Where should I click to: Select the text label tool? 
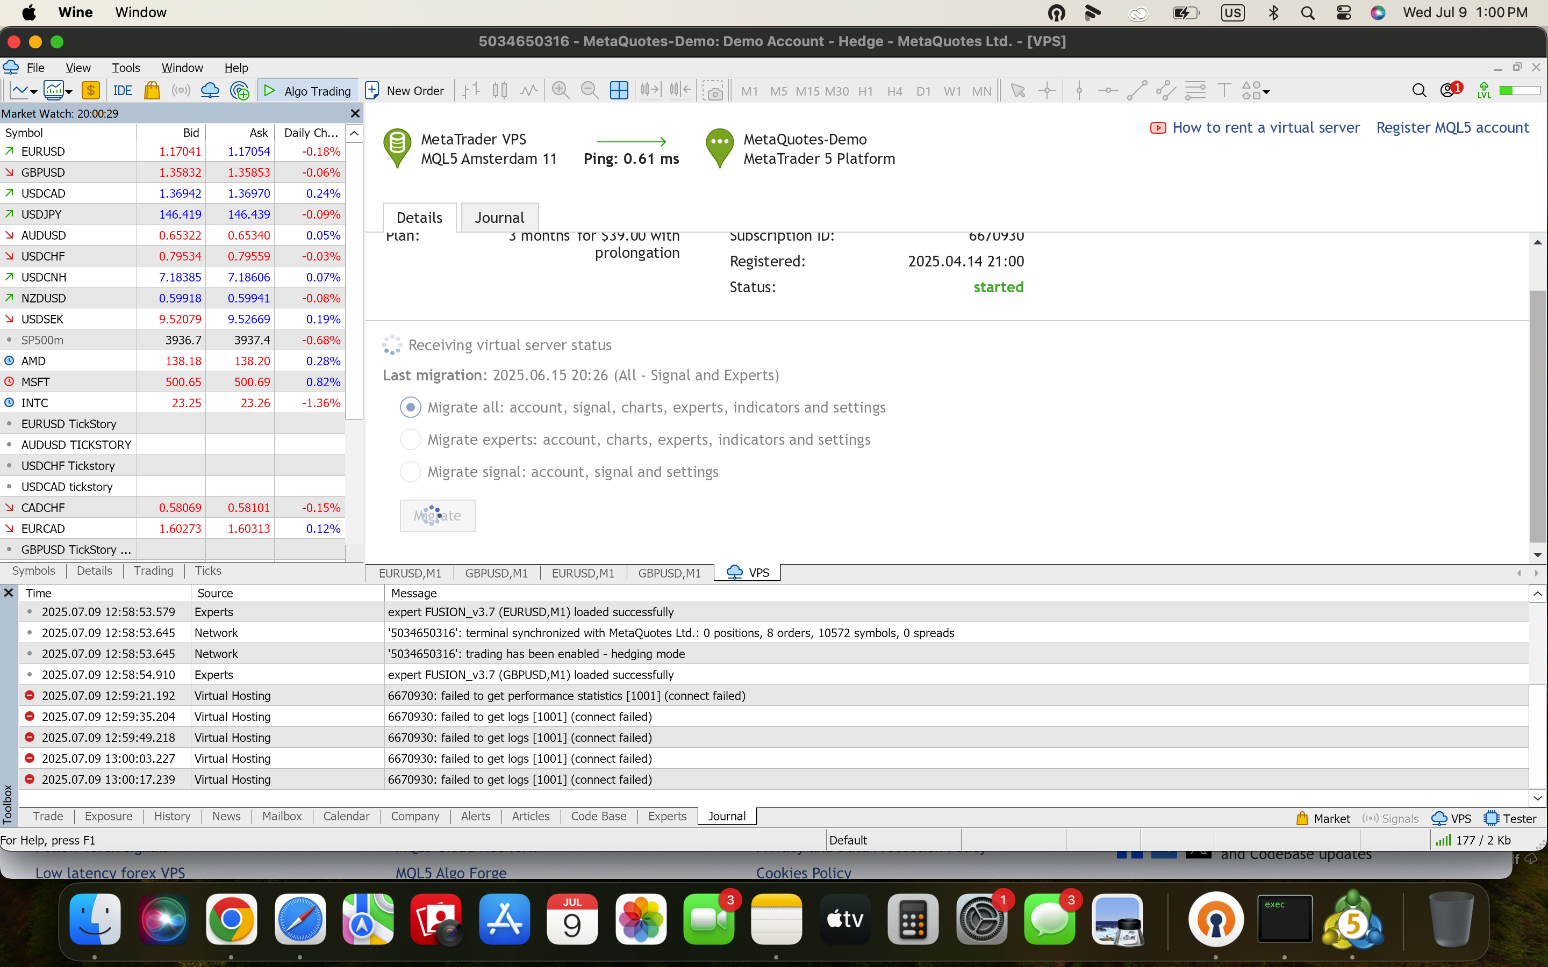(1224, 91)
